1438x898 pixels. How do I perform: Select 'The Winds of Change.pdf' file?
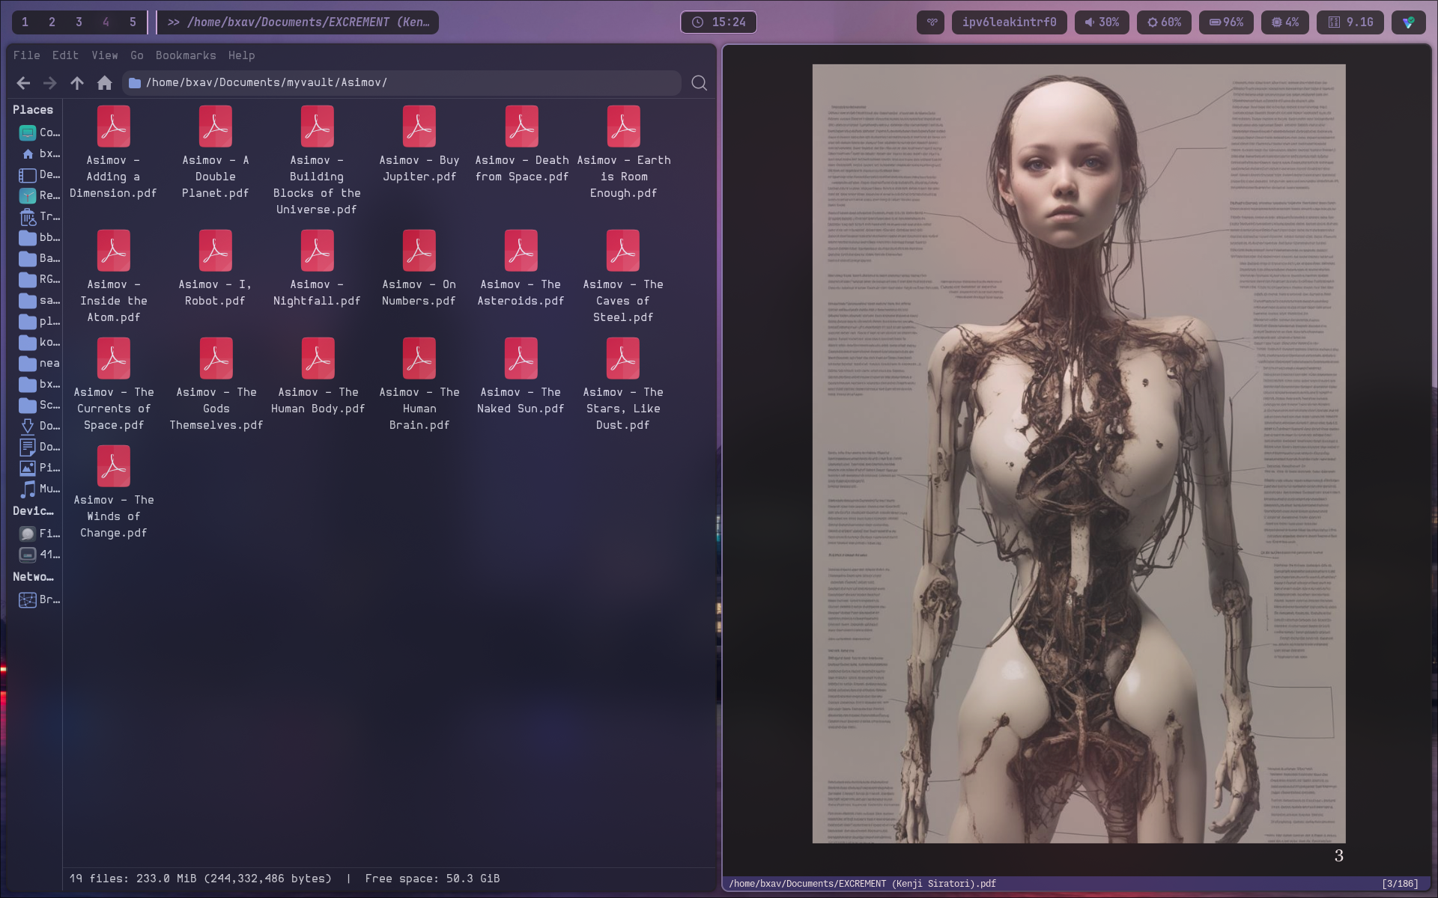point(114,492)
